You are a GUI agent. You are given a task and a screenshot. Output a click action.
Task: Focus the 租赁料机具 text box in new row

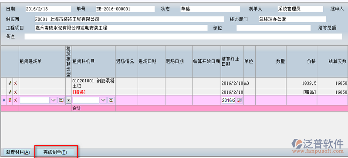(86, 100)
